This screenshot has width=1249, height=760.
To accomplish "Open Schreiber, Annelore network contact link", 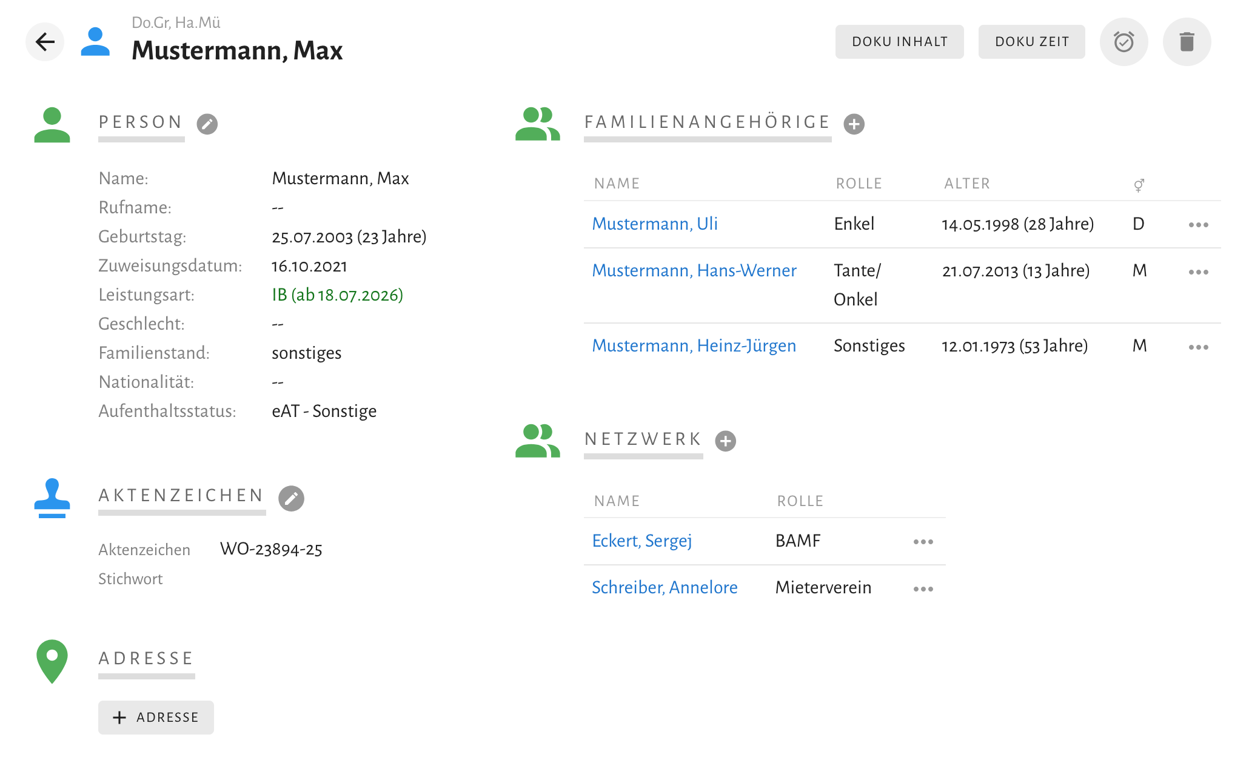I will click(665, 587).
